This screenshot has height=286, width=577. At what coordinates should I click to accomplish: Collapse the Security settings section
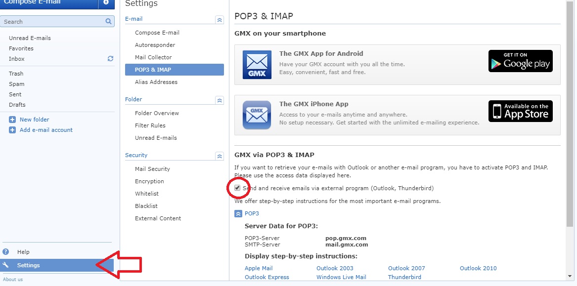click(220, 156)
